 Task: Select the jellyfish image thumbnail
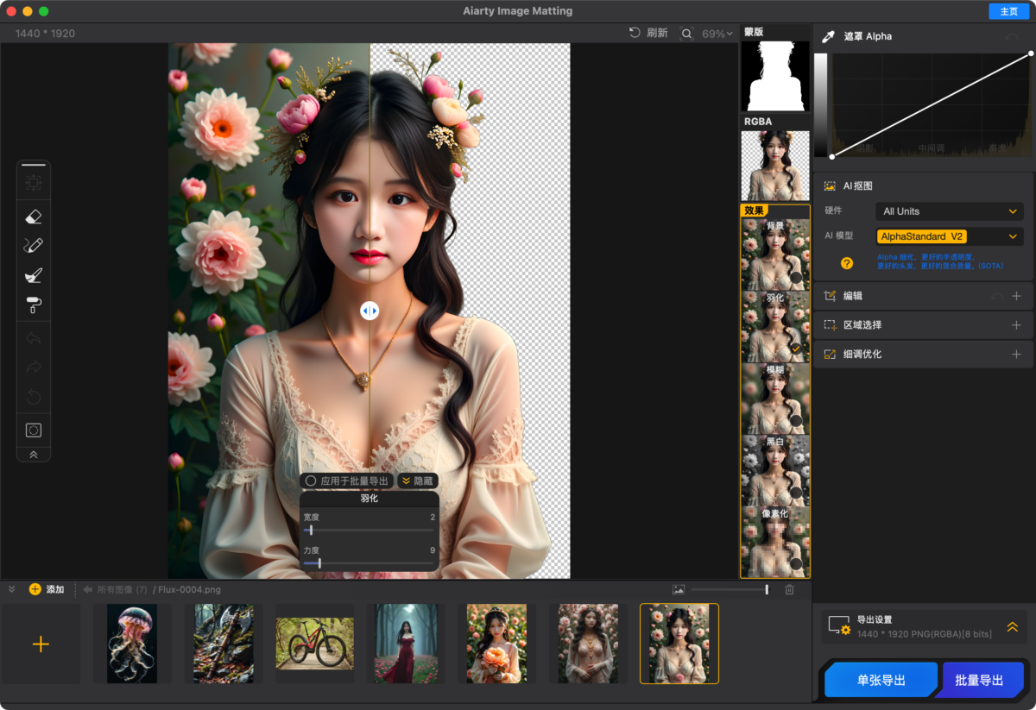[x=132, y=644]
